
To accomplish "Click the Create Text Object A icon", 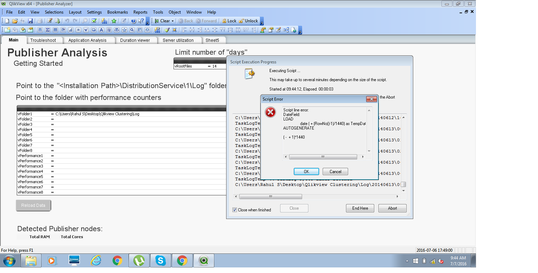I will (x=101, y=30).
